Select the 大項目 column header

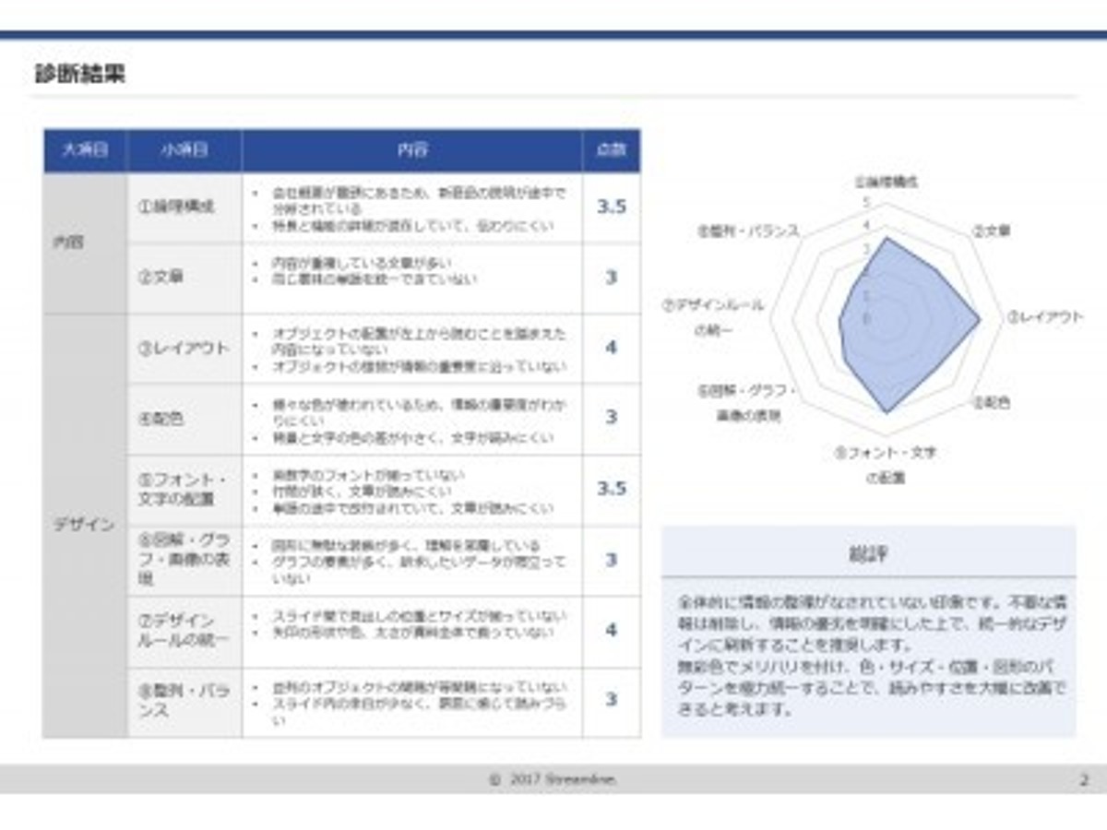coord(86,150)
